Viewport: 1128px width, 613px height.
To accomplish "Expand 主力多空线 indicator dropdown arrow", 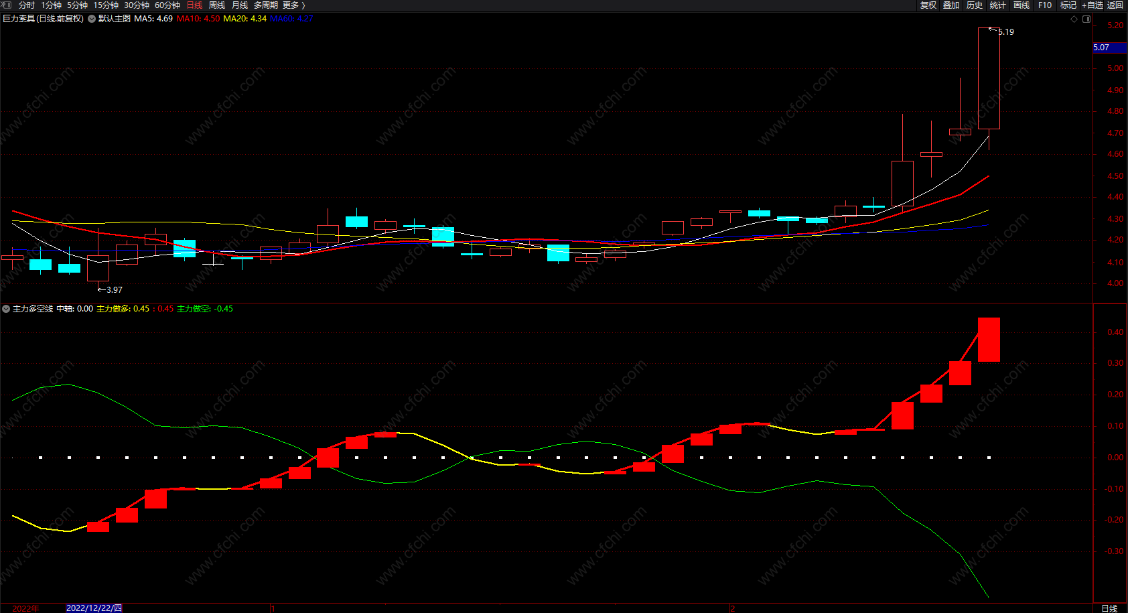I will coord(6,309).
